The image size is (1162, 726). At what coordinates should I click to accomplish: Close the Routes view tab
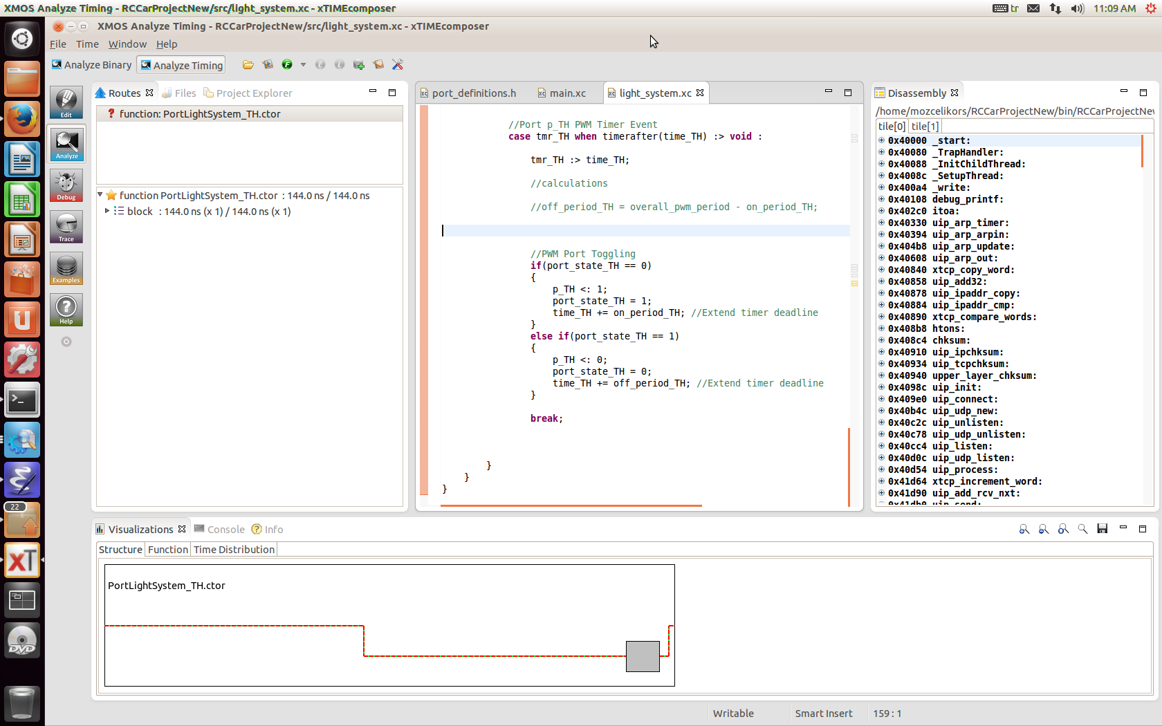149,93
